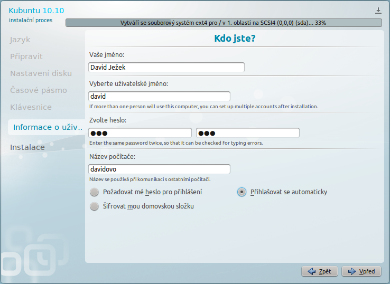
Task: Go to Nastavení disku step
Action: [41, 73]
